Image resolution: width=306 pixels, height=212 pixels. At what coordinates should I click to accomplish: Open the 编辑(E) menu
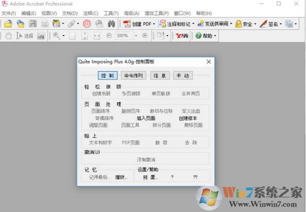[28, 13]
